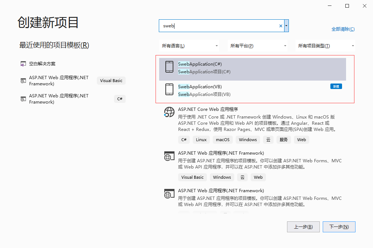
Task: Click the Linux tag under ASP.NET Core
Action: coord(201,140)
